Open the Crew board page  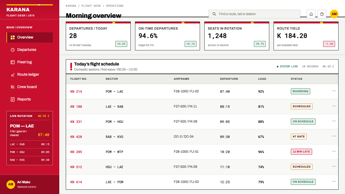pyautogui.click(x=30, y=87)
